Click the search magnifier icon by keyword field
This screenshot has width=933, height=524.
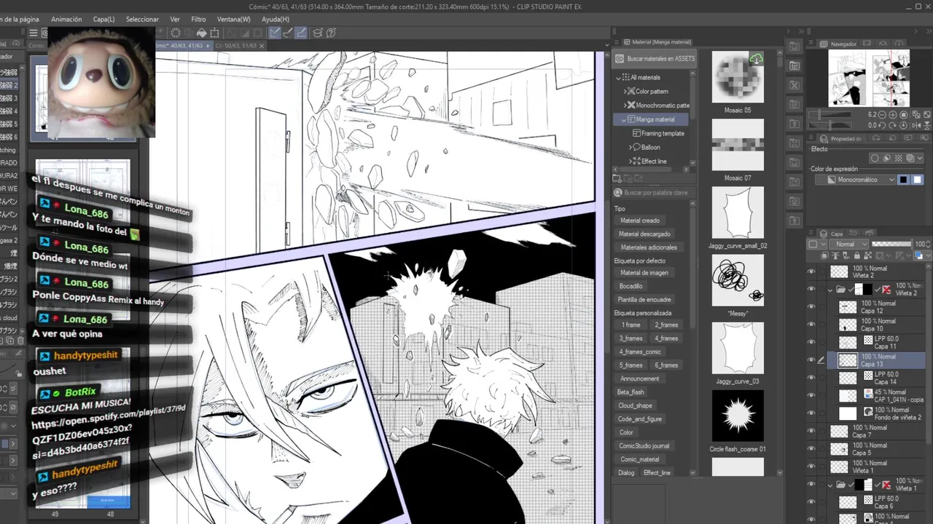[618, 193]
